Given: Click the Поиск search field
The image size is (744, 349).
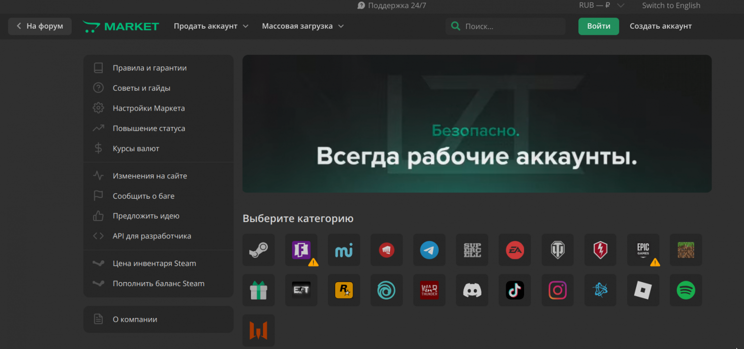Looking at the screenshot, I should 511,26.
